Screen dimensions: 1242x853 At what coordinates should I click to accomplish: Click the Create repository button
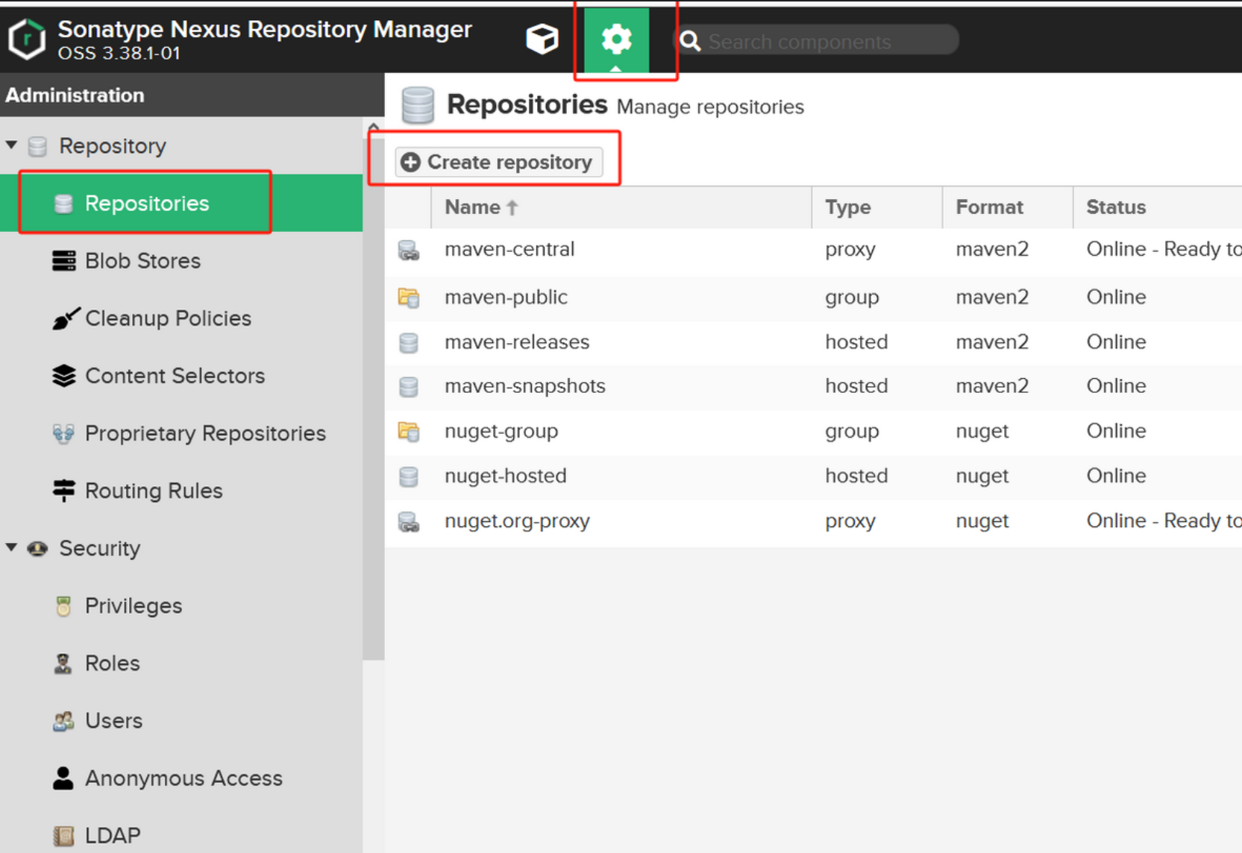(x=498, y=162)
